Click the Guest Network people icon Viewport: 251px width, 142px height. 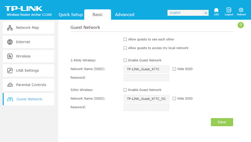10,99
